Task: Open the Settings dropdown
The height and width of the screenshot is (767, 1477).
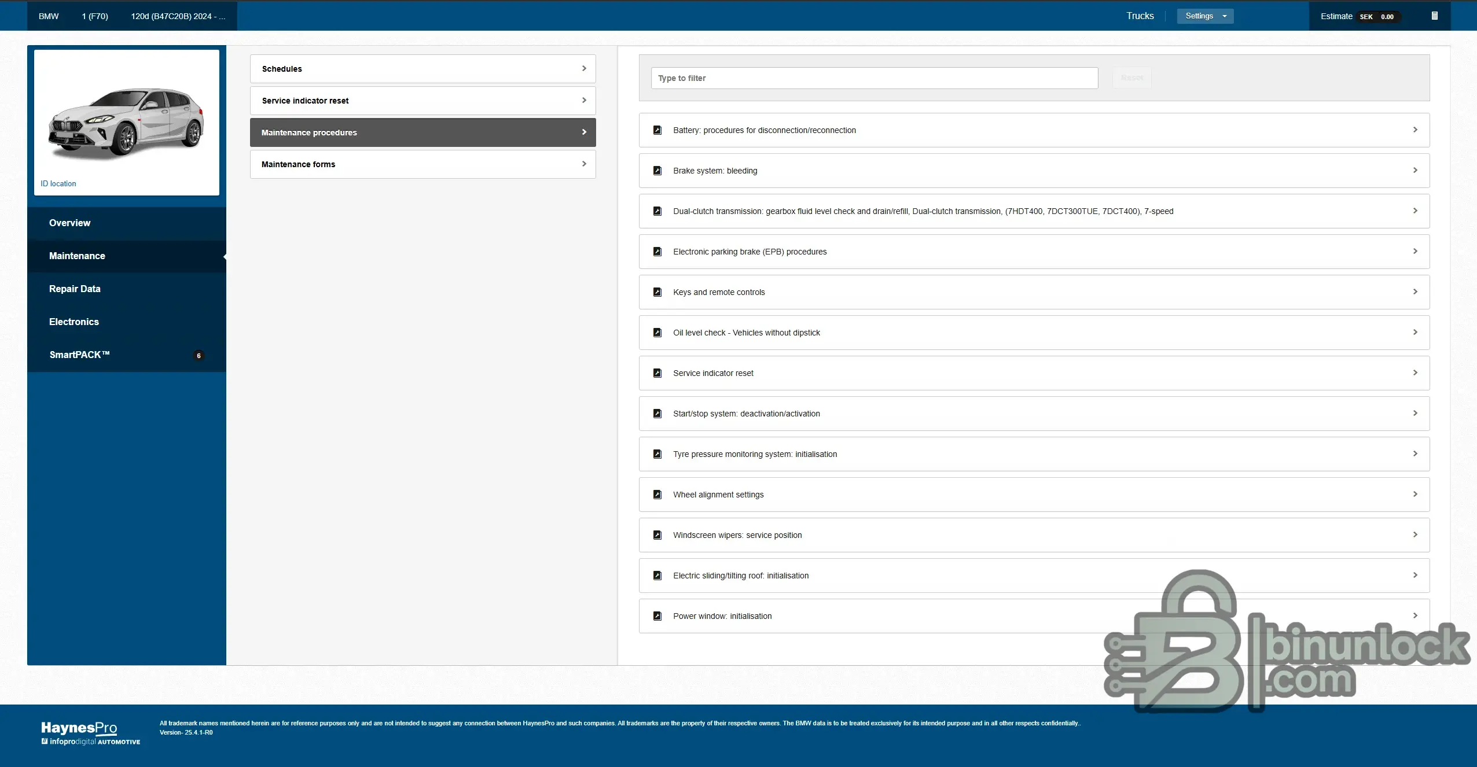Action: click(1205, 16)
